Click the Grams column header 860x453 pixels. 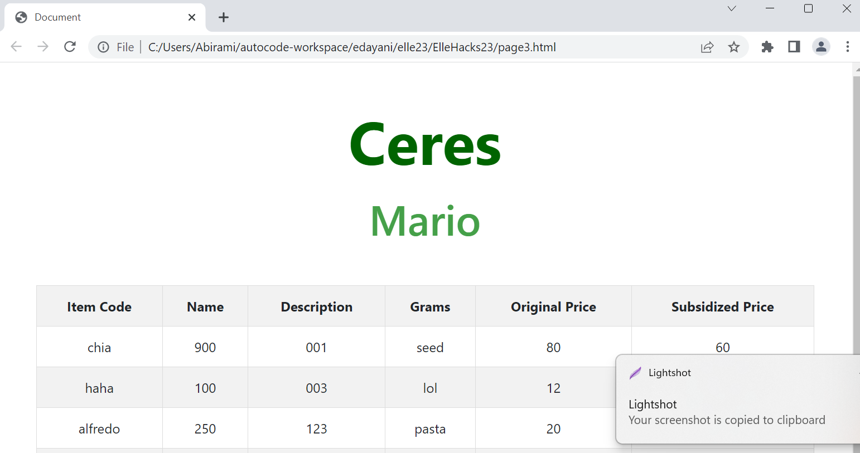(x=430, y=306)
